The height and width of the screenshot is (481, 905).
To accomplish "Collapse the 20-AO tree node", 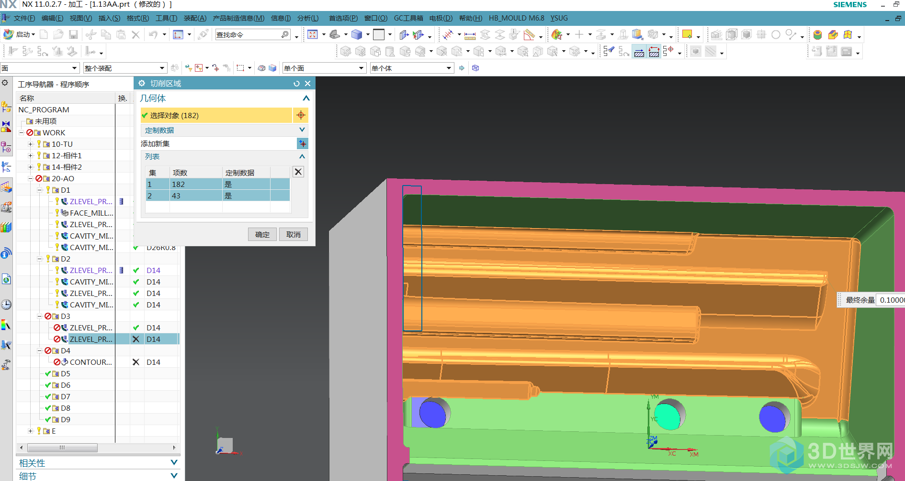I will (30, 178).
